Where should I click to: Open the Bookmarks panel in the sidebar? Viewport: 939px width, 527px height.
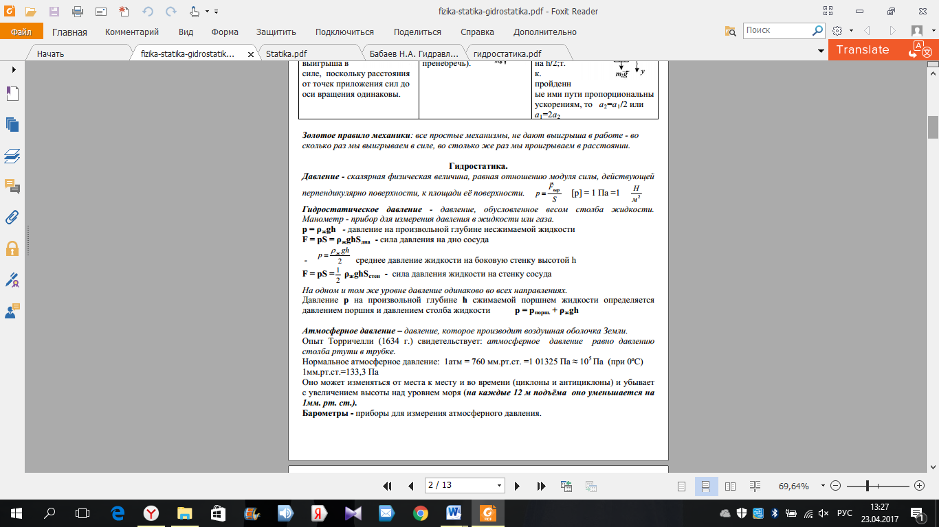click(x=12, y=94)
